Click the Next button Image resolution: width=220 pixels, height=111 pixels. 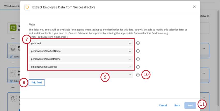[190, 105]
